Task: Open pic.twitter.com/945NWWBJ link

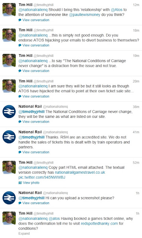Action: 42,177
